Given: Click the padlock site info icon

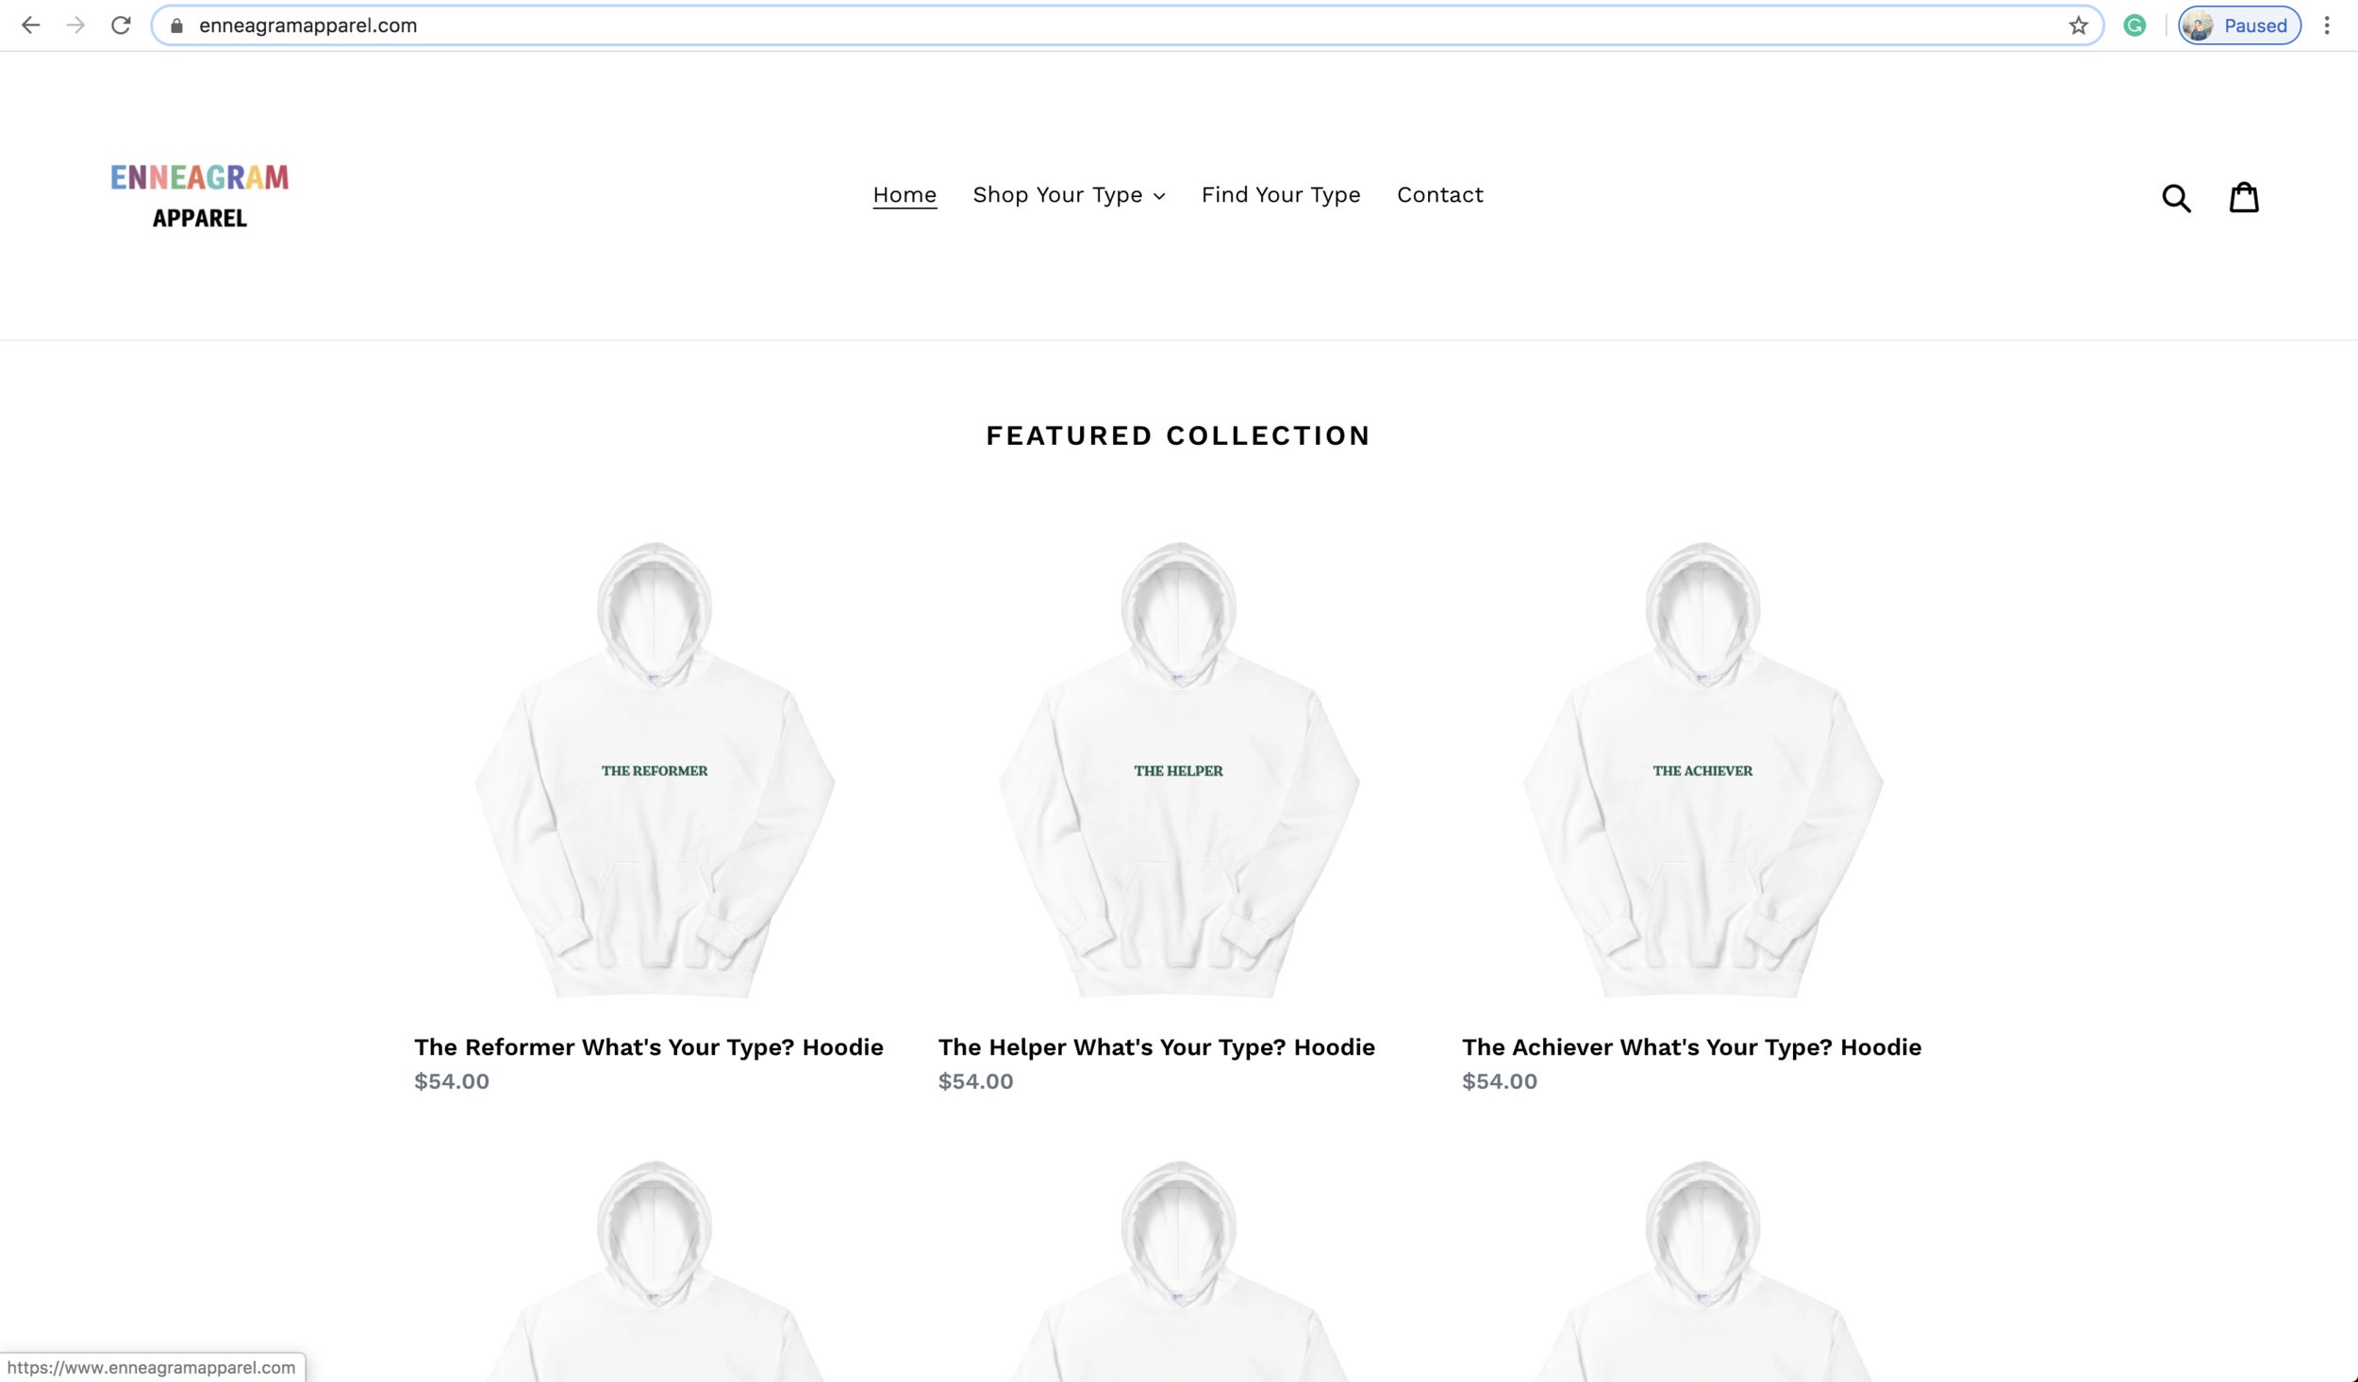Looking at the screenshot, I should tap(176, 25).
